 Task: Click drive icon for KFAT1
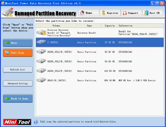coord(41,80)
